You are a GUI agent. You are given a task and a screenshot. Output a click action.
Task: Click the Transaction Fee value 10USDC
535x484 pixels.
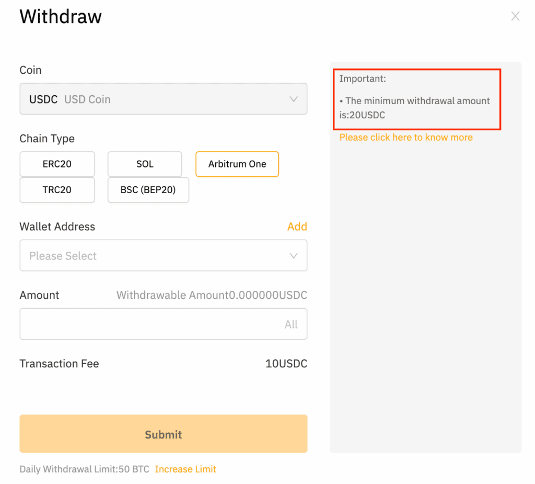(286, 364)
